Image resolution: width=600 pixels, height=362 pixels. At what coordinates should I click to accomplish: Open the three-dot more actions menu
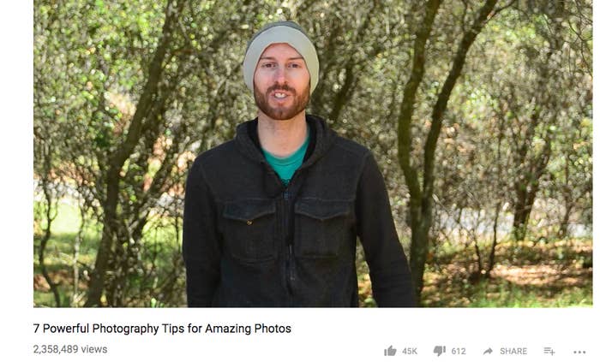coord(579,352)
